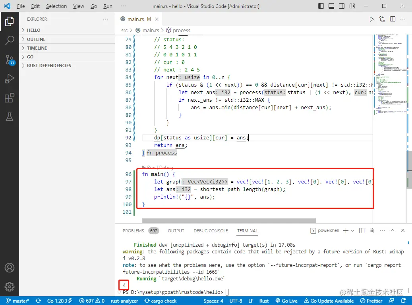
Task: Open the Extensions view
Action: pyautogui.click(x=10, y=98)
